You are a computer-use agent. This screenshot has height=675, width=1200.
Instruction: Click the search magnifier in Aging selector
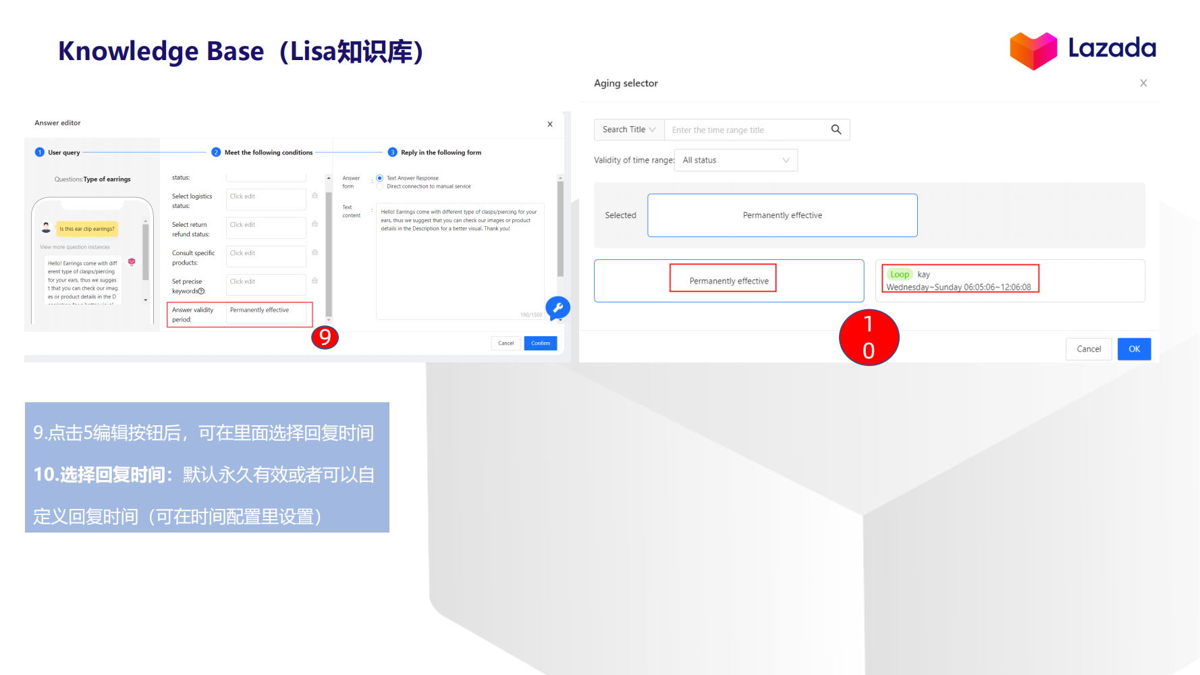pos(836,130)
